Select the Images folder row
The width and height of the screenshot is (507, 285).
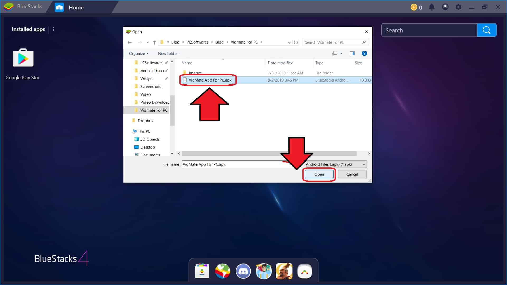point(276,73)
